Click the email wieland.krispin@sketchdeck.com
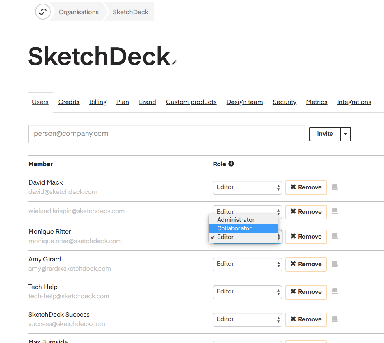Viewport: 384px width, 343px height. (x=76, y=211)
